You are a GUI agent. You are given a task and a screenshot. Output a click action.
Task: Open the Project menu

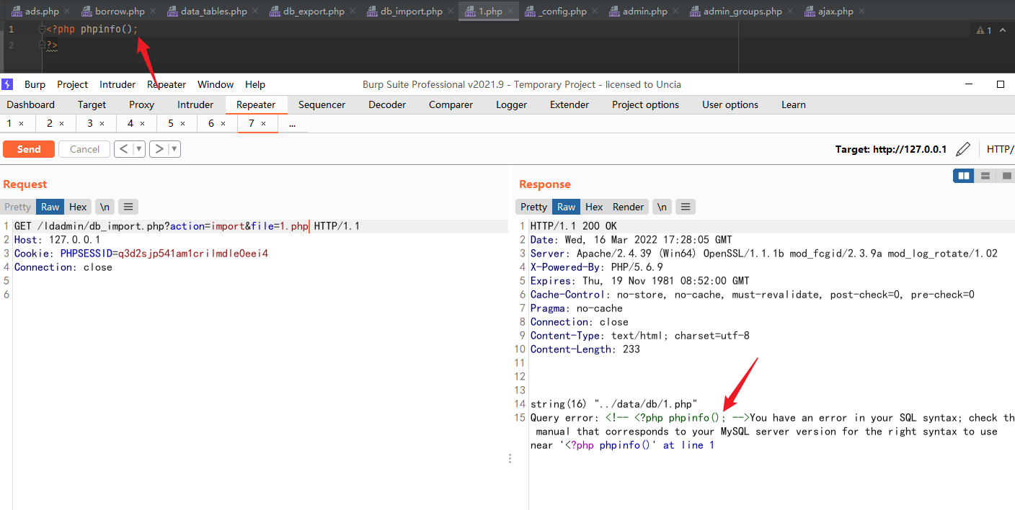[72, 84]
